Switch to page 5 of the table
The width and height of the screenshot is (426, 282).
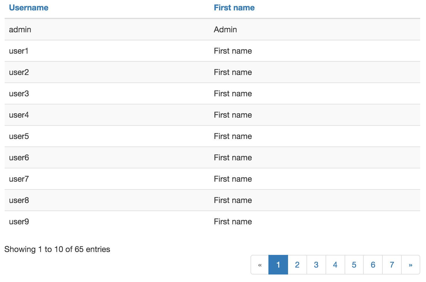[354, 265]
